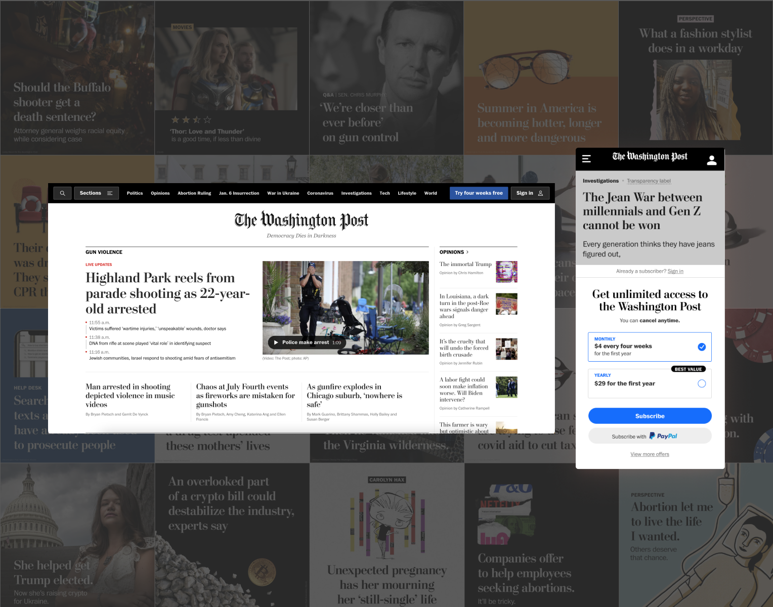The height and width of the screenshot is (607, 773).
Task: Open Highland Park reels headline
Action: click(x=167, y=293)
